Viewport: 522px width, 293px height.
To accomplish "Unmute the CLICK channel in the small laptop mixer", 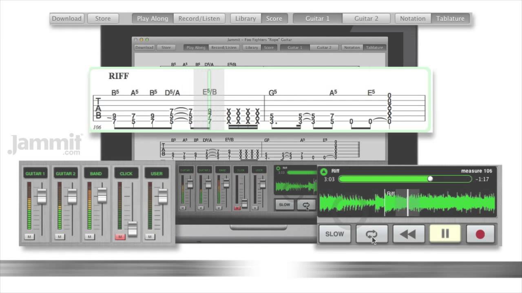I will tap(237, 208).
